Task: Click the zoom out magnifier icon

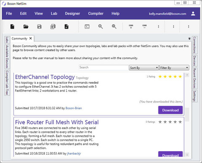Action: [x=114, y=26]
